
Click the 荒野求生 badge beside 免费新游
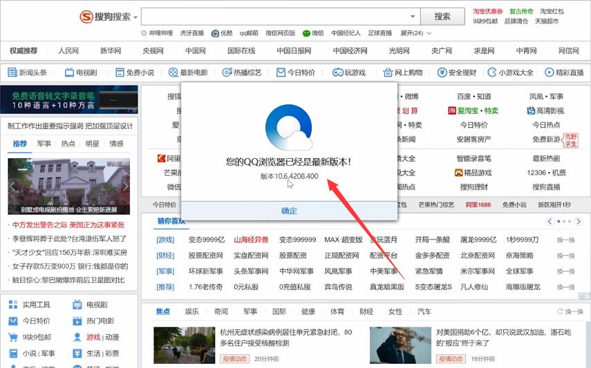click(x=571, y=140)
